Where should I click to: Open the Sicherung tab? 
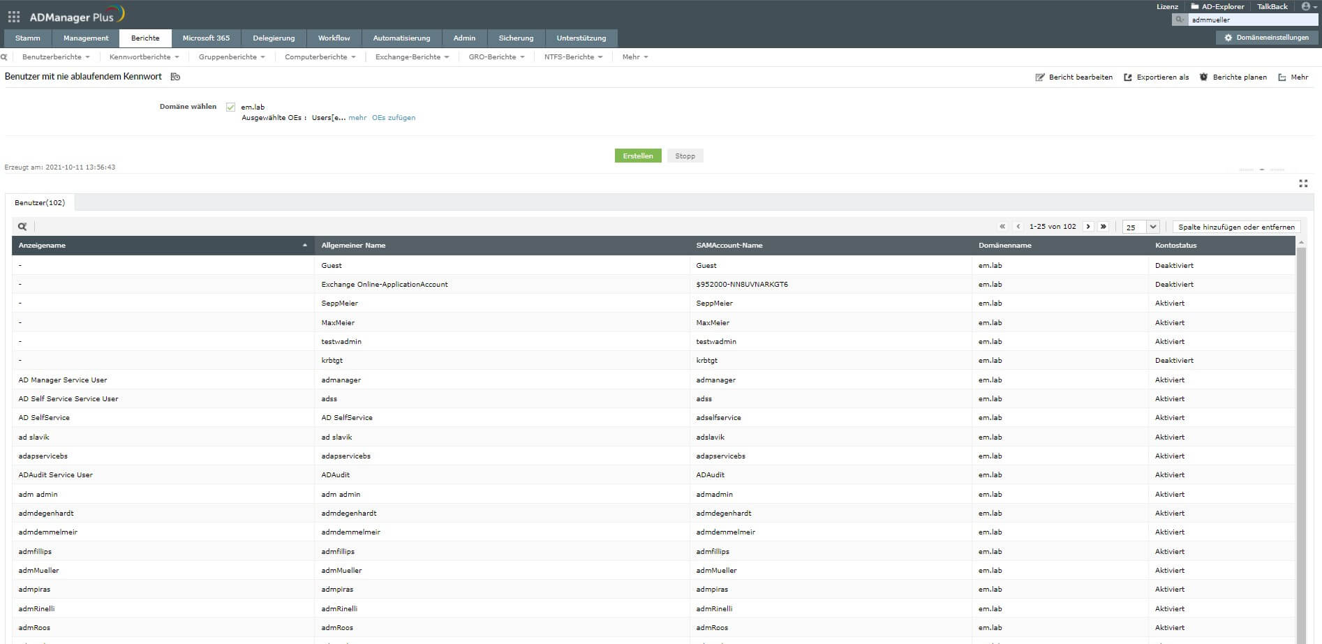tap(516, 38)
